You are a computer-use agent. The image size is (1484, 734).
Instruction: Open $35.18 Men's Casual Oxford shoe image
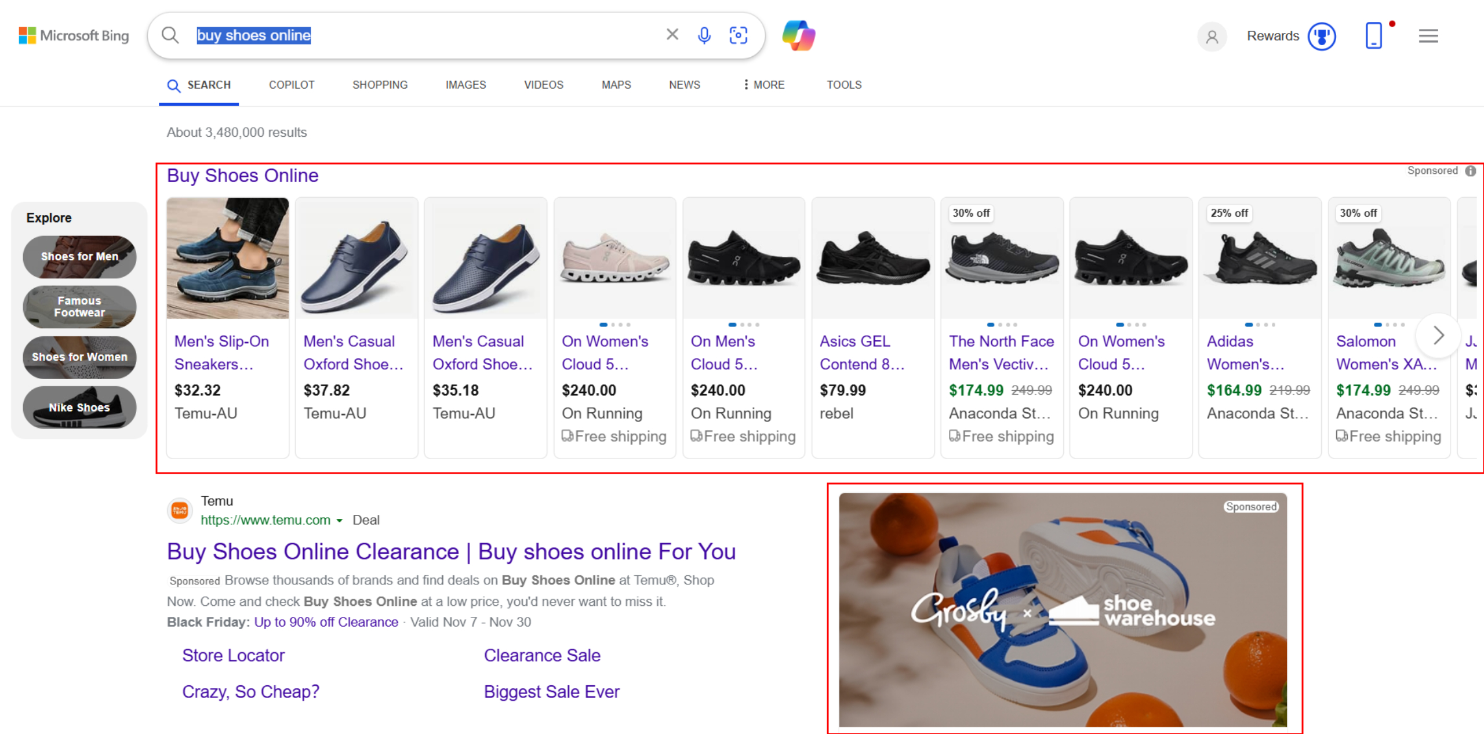pos(486,258)
